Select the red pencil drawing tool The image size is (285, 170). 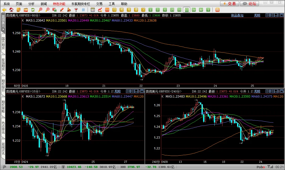click(62, 10)
